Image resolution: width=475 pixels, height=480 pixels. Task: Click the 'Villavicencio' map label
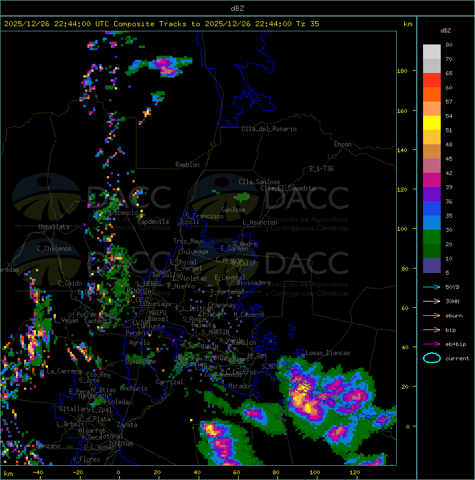coord(115,213)
